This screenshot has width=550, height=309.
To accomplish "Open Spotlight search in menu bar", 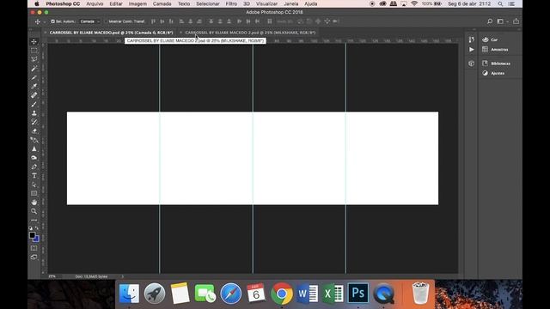I will [x=500, y=3].
